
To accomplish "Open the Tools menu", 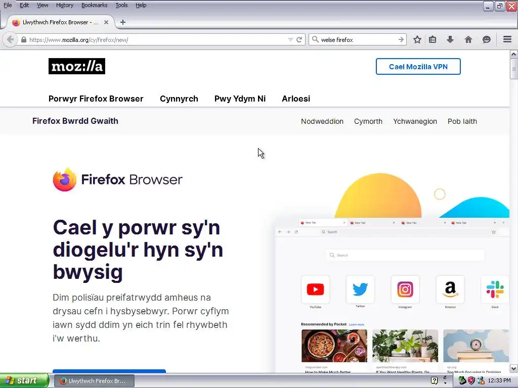I will [x=121, y=5].
